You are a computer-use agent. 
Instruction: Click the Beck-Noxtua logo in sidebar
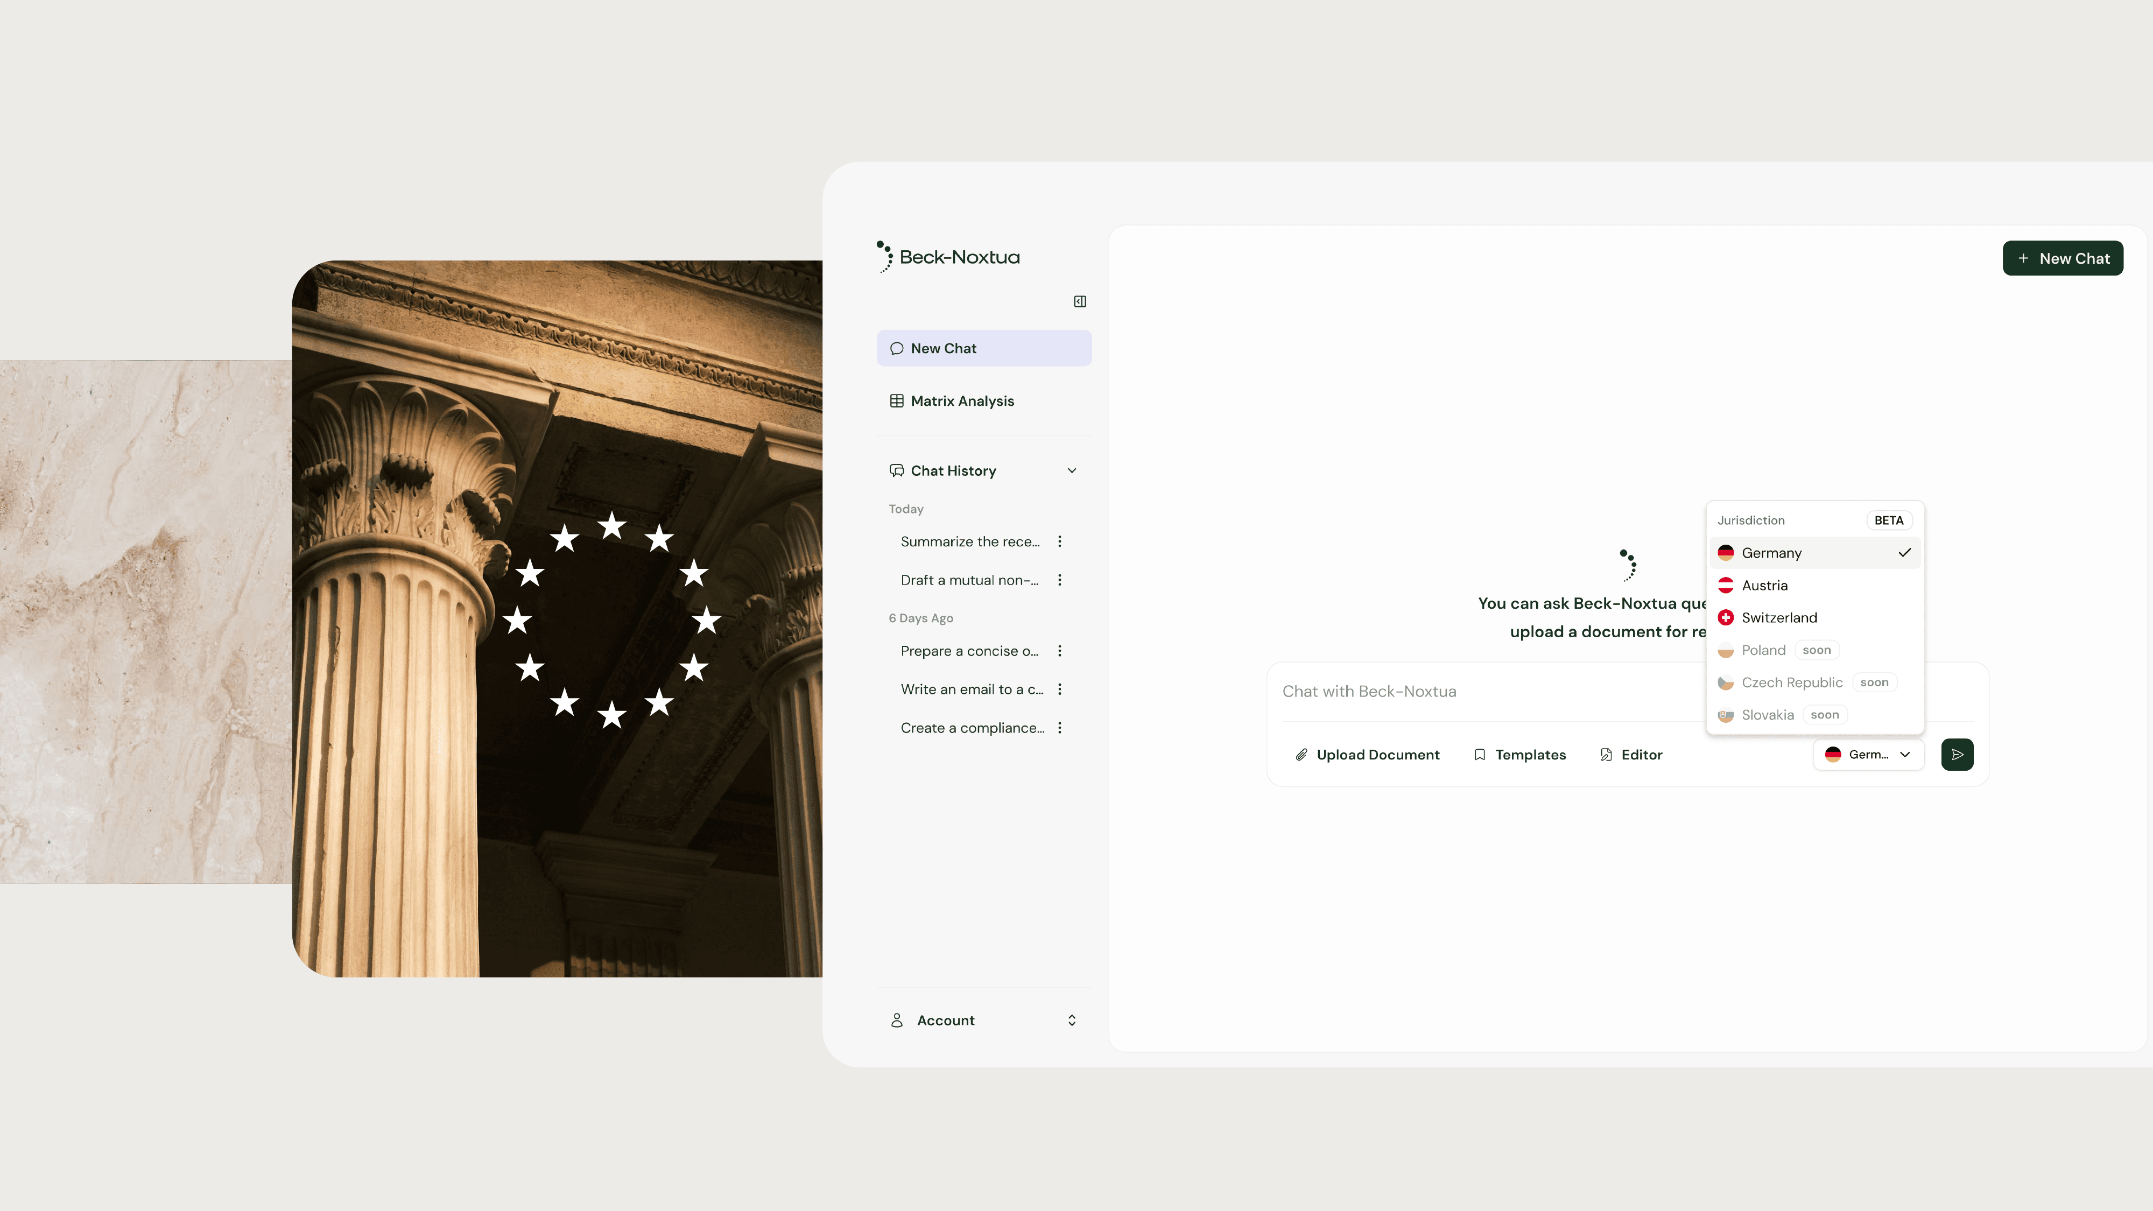click(x=948, y=257)
